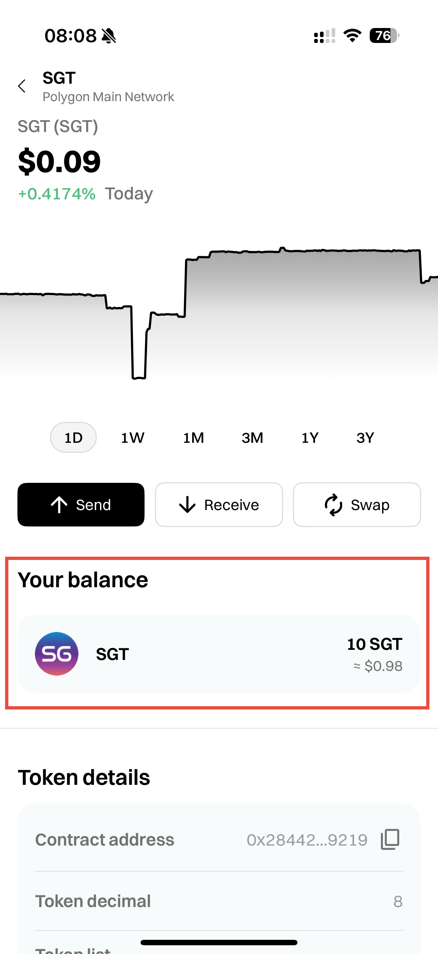
Task: Start a Swap for SGT
Action: [357, 504]
